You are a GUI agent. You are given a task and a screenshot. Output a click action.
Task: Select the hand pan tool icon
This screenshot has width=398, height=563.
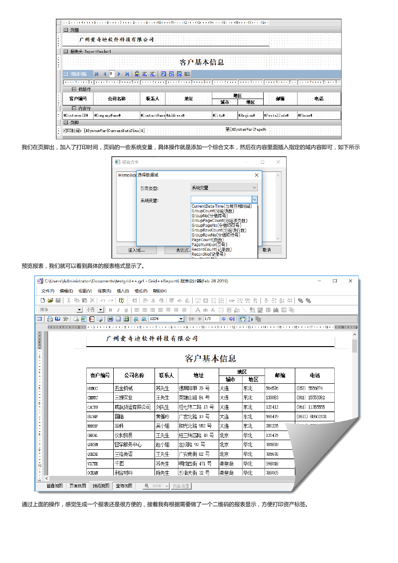pyautogui.click(x=243, y=319)
